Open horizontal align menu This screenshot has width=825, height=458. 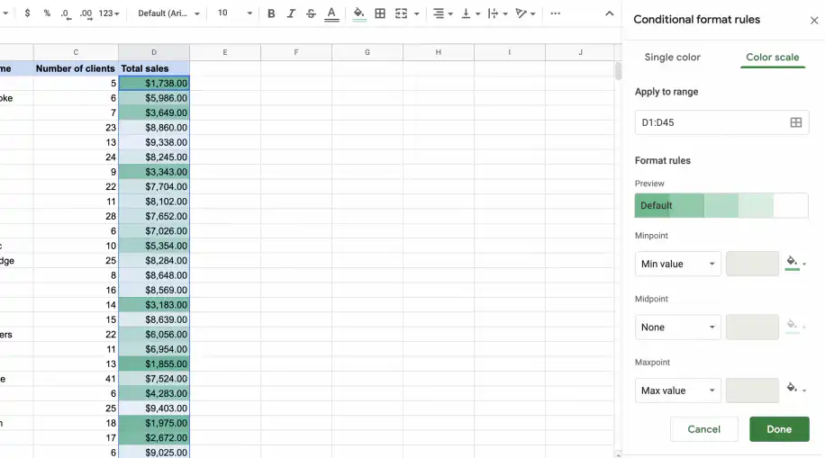[x=442, y=13]
